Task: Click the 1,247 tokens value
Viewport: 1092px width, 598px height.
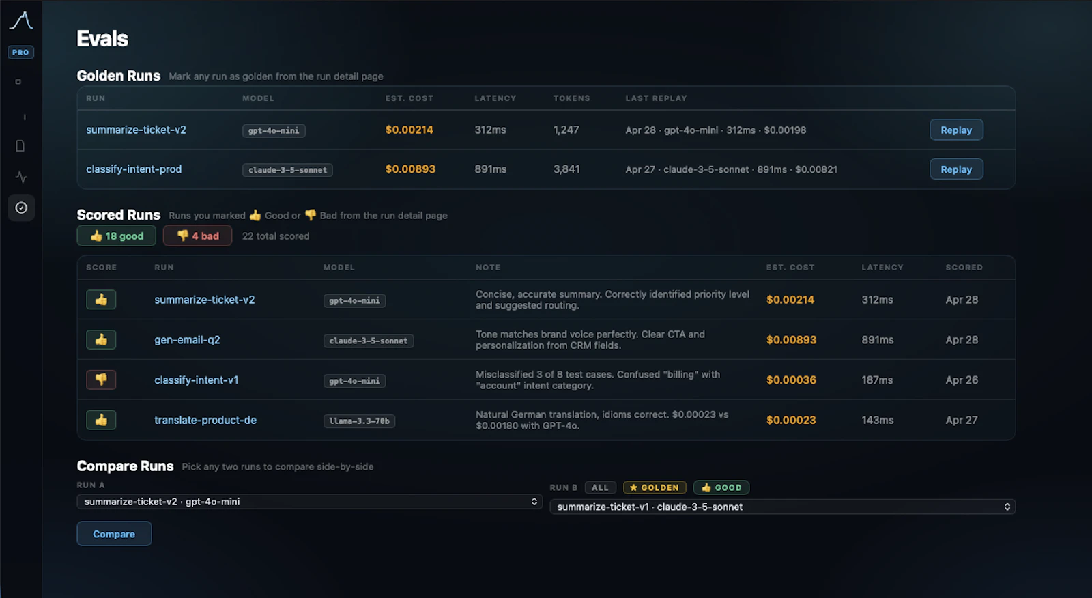Action: click(x=566, y=130)
